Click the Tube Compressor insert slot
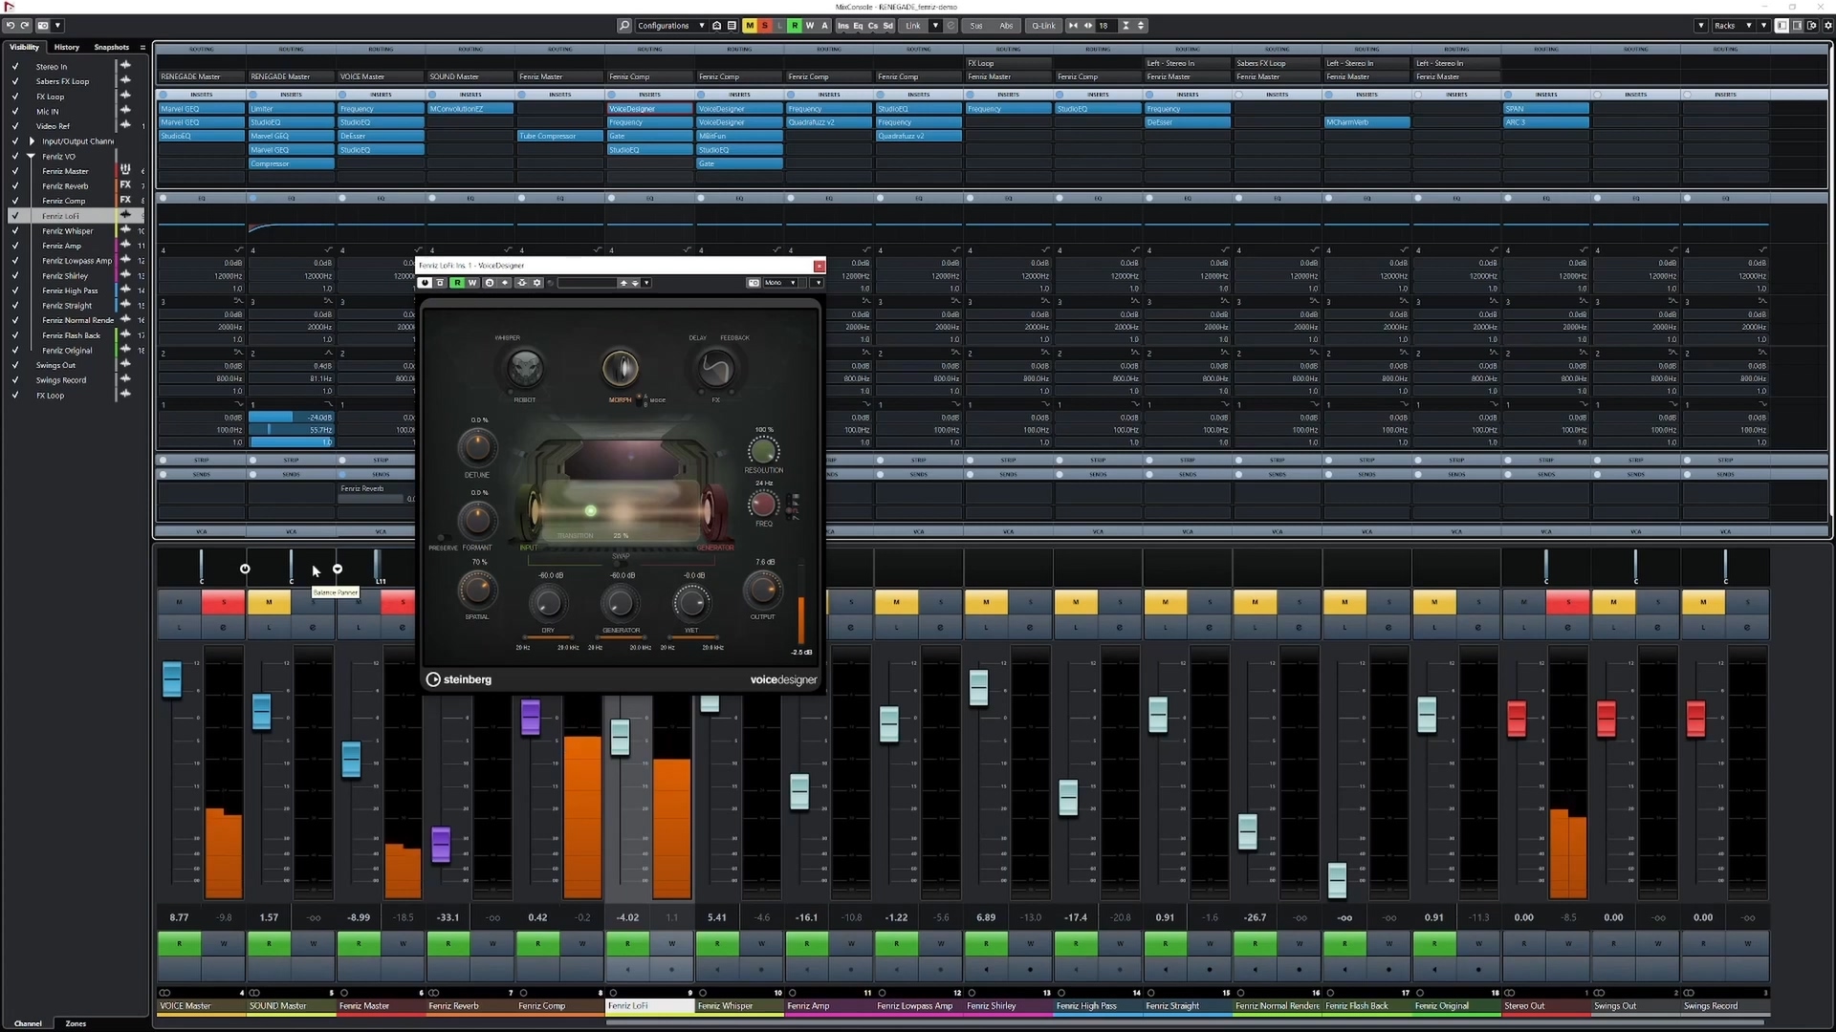 point(559,136)
